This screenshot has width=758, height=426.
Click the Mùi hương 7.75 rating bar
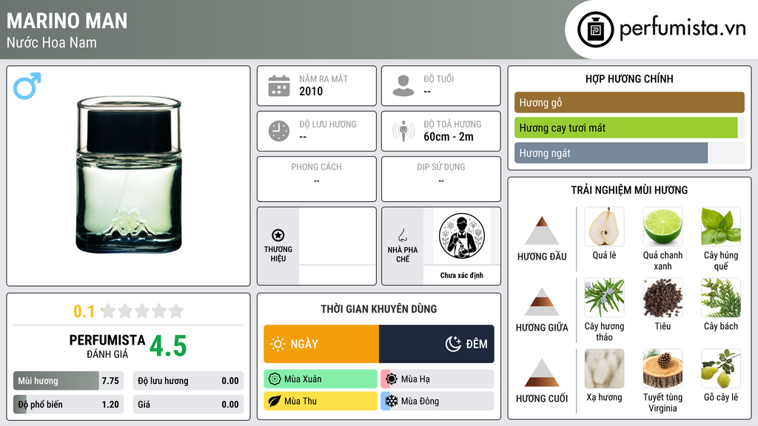(x=68, y=381)
